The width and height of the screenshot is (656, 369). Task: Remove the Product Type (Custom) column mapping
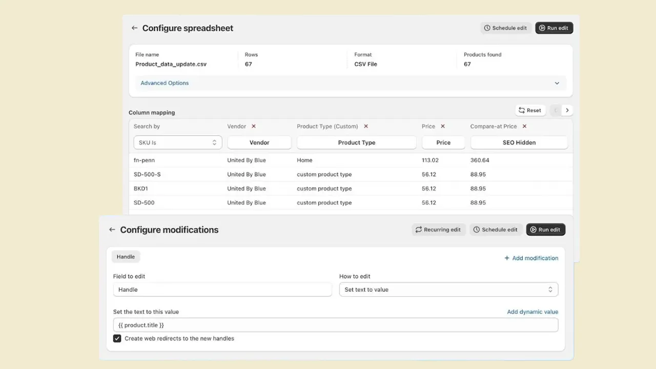[366, 126]
